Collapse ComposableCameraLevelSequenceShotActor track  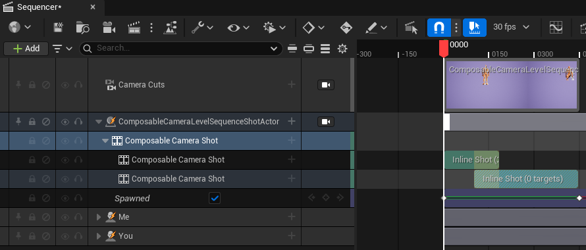tap(99, 122)
